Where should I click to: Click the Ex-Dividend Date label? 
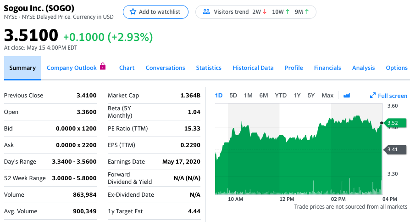tap(131, 195)
